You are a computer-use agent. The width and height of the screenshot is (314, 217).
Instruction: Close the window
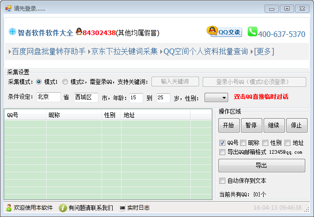click(x=302, y=9)
